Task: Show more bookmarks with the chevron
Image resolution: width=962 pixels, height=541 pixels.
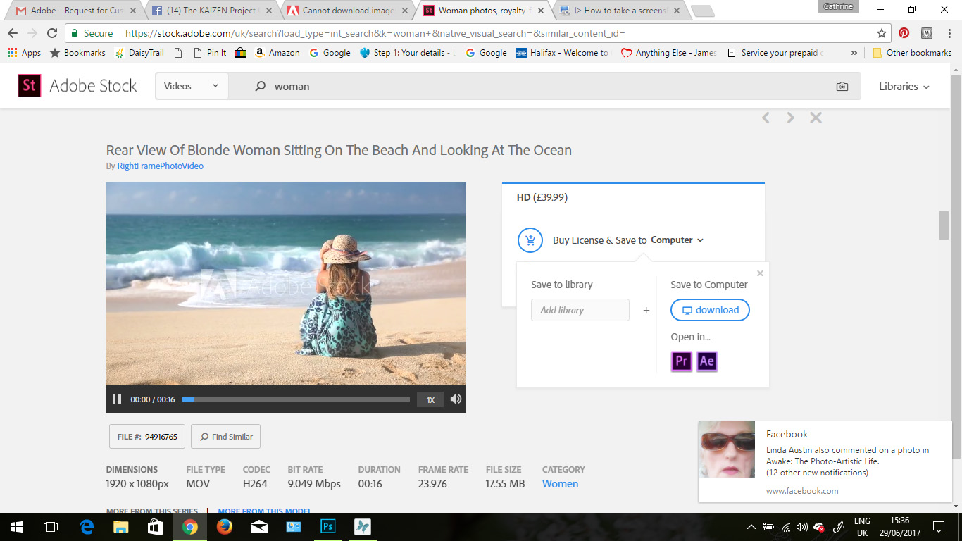Action: [x=854, y=53]
